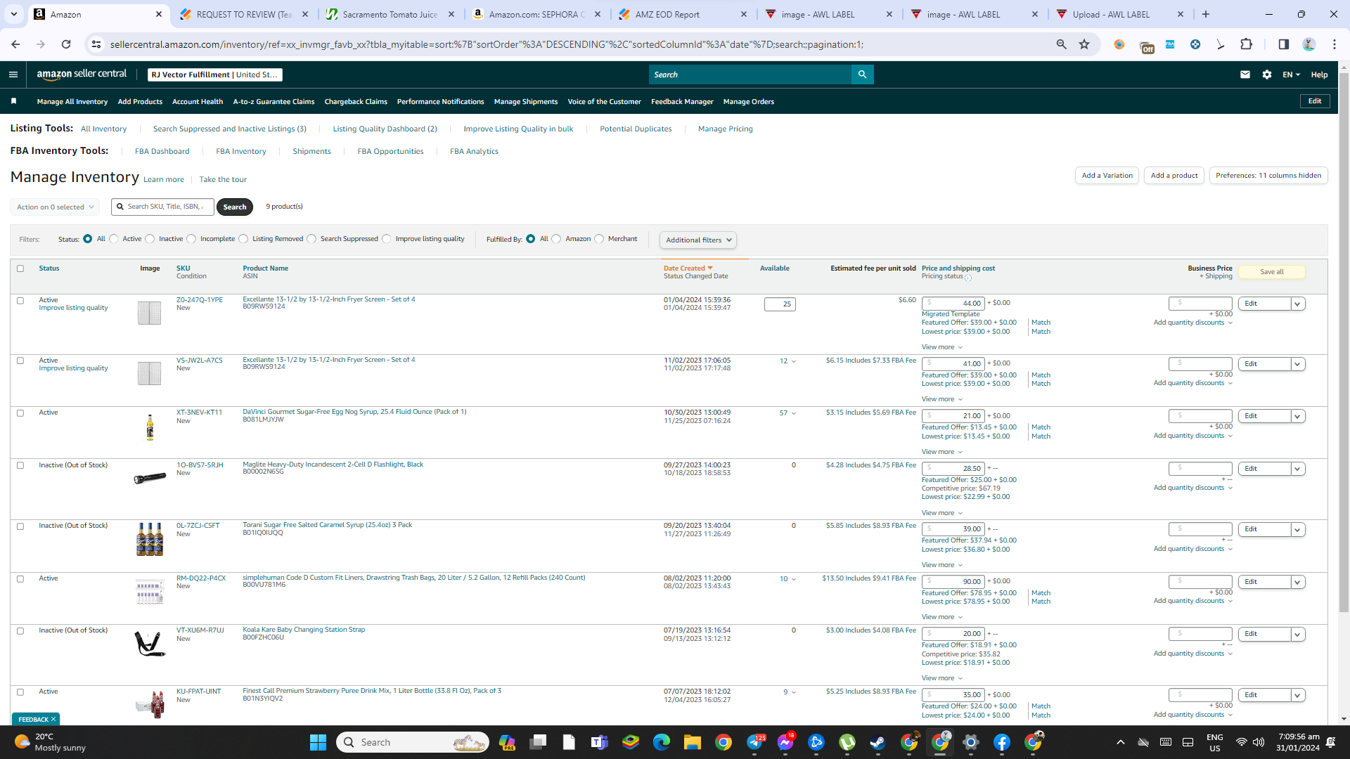Open Feedback Manager nav item

[682, 101]
